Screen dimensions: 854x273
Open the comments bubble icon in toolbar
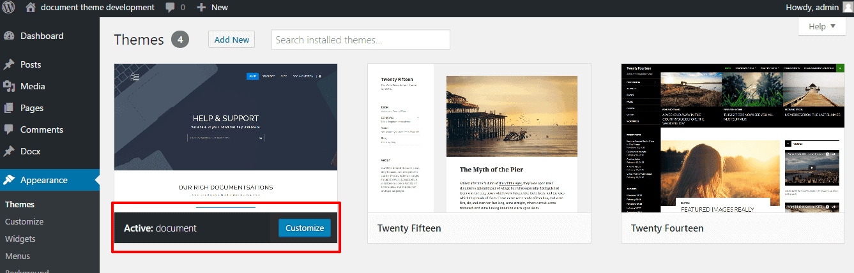tap(171, 8)
